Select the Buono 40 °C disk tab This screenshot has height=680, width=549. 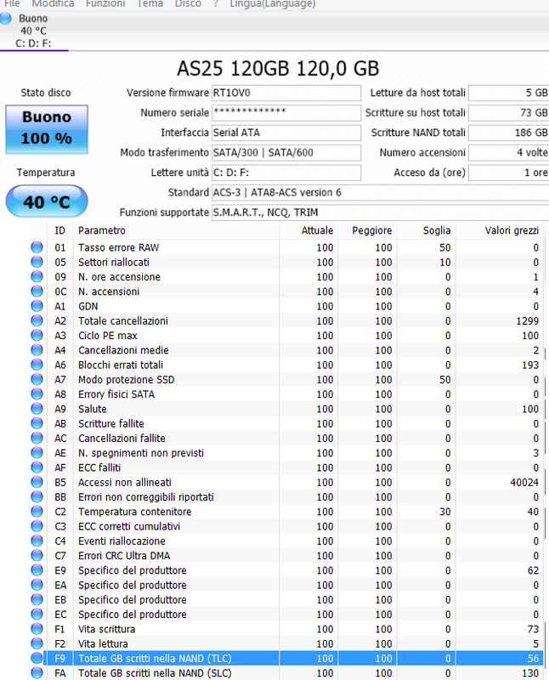pos(34,31)
